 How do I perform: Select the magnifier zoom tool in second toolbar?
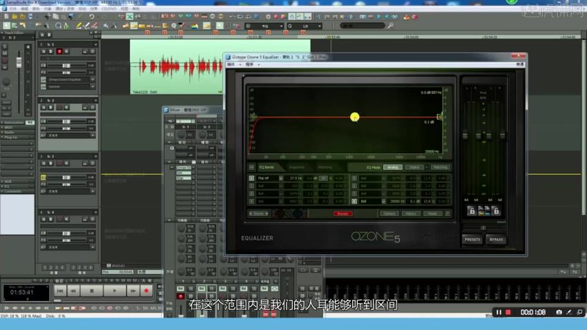click(58, 26)
